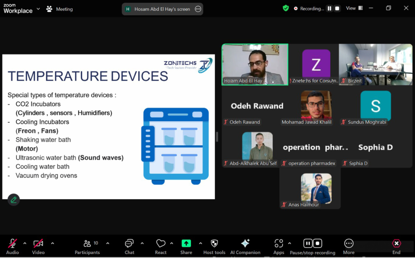The width and height of the screenshot is (415, 258).
Task: Unmute the Audio microphone
Action: coord(12,246)
